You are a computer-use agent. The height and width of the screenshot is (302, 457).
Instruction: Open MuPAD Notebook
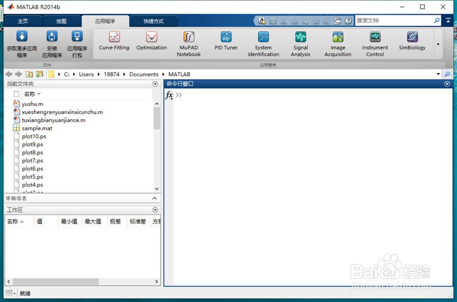pyautogui.click(x=189, y=44)
